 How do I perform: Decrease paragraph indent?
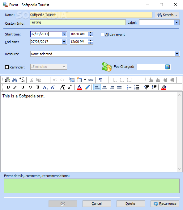[x=147, y=87]
